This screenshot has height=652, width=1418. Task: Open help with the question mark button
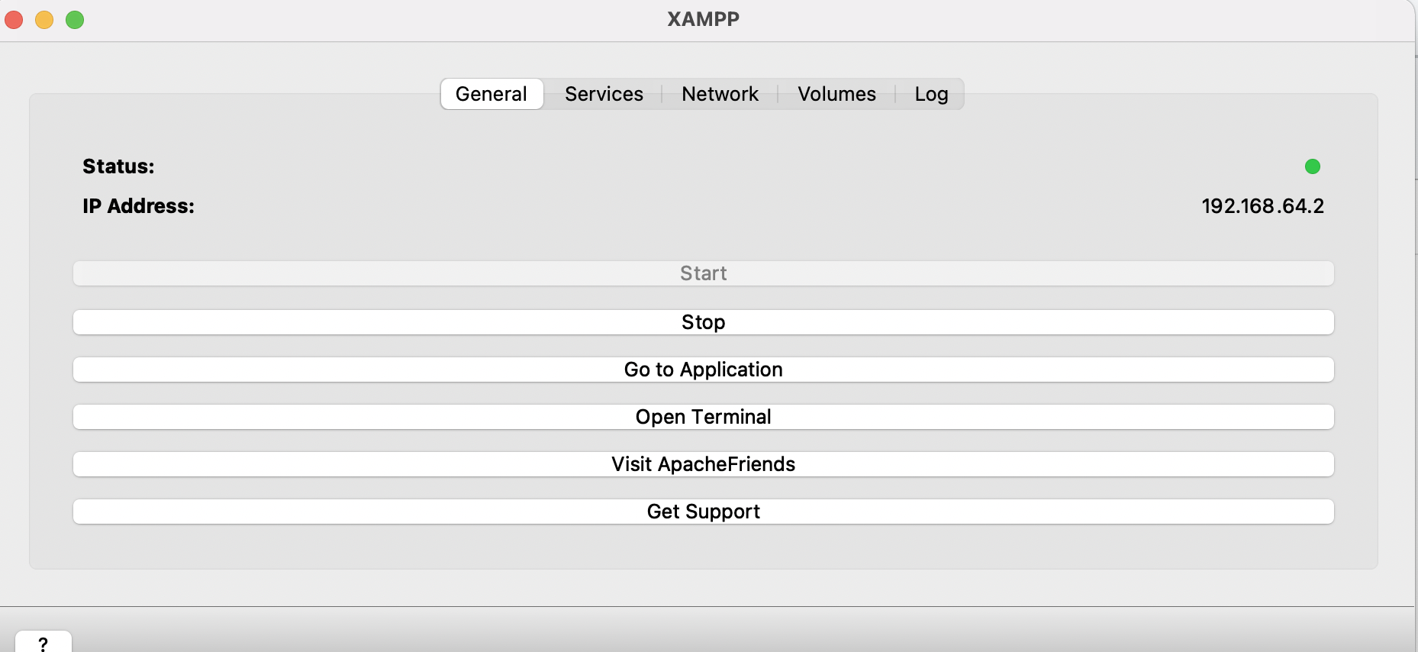pyautogui.click(x=44, y=643)
